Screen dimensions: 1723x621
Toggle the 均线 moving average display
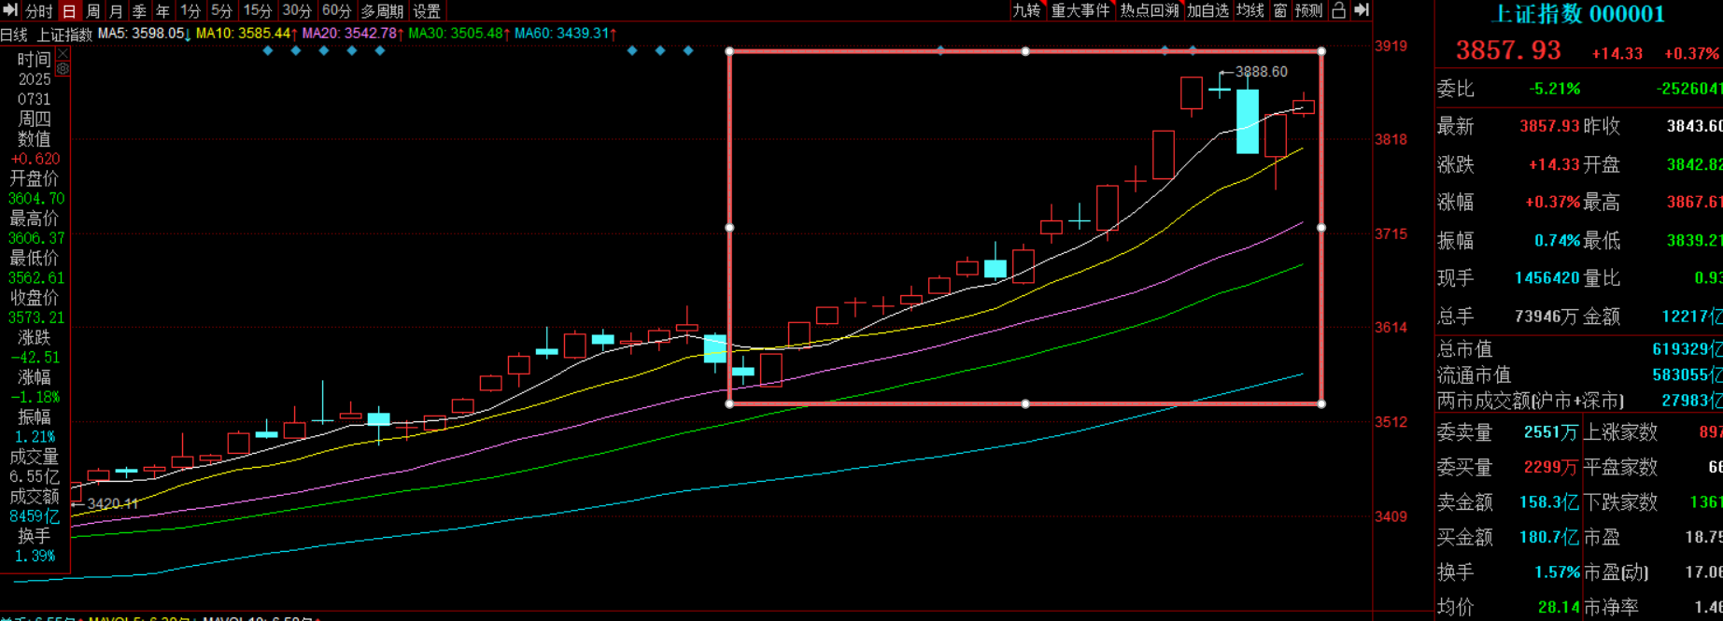click(1250, 10)
